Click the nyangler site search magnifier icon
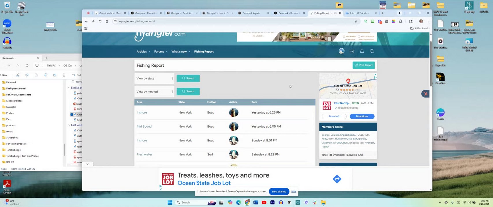This screenshot has height=207, width=493. click(372, 51)
